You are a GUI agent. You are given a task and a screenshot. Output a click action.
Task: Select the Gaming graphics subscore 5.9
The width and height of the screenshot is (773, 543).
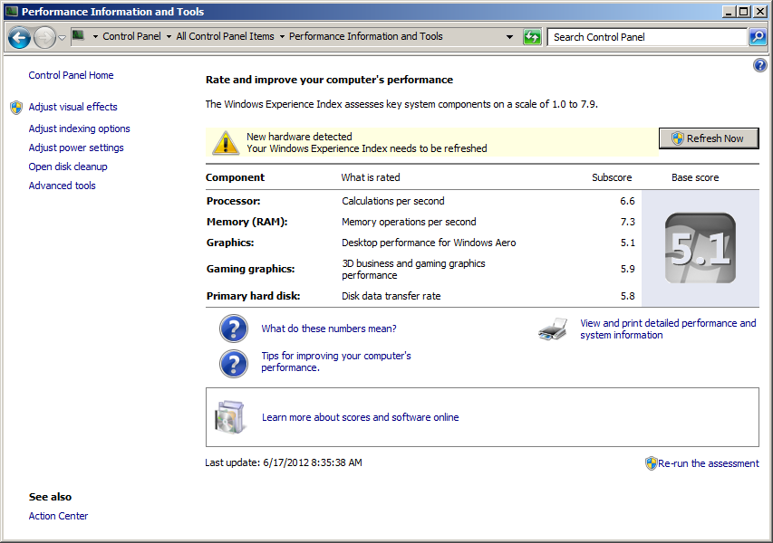[628, 269]
